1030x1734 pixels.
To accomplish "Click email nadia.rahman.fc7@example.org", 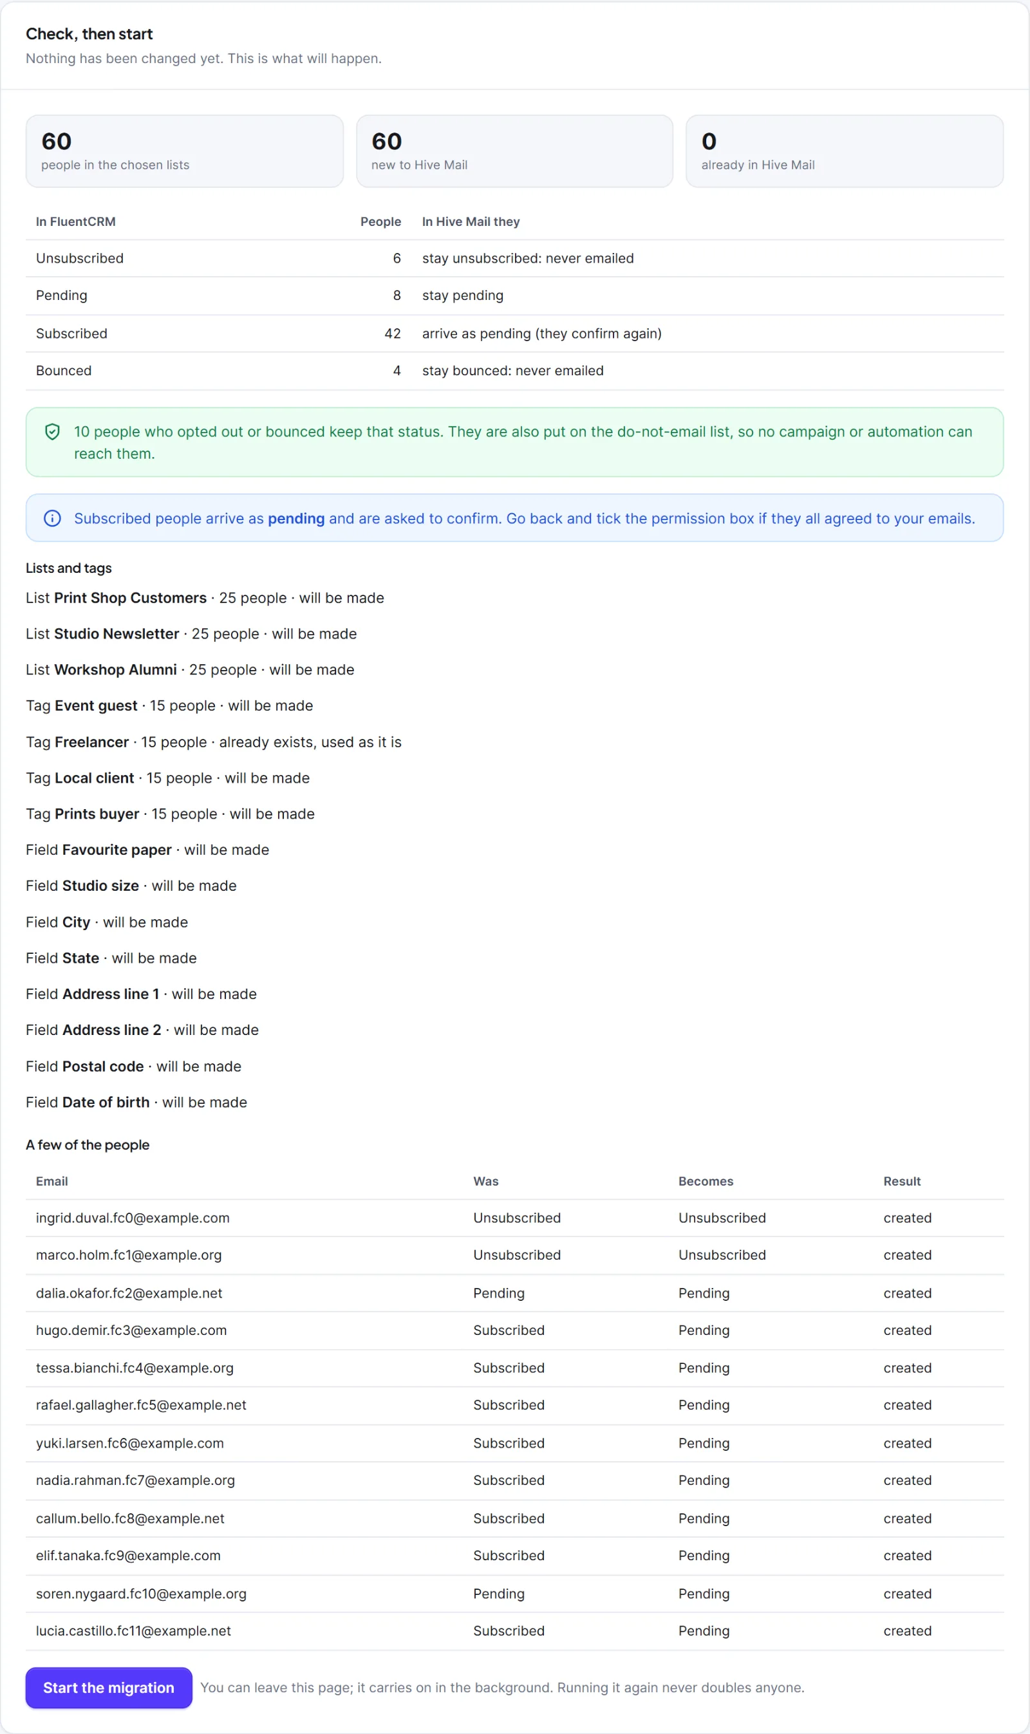I will [135, 1481].
